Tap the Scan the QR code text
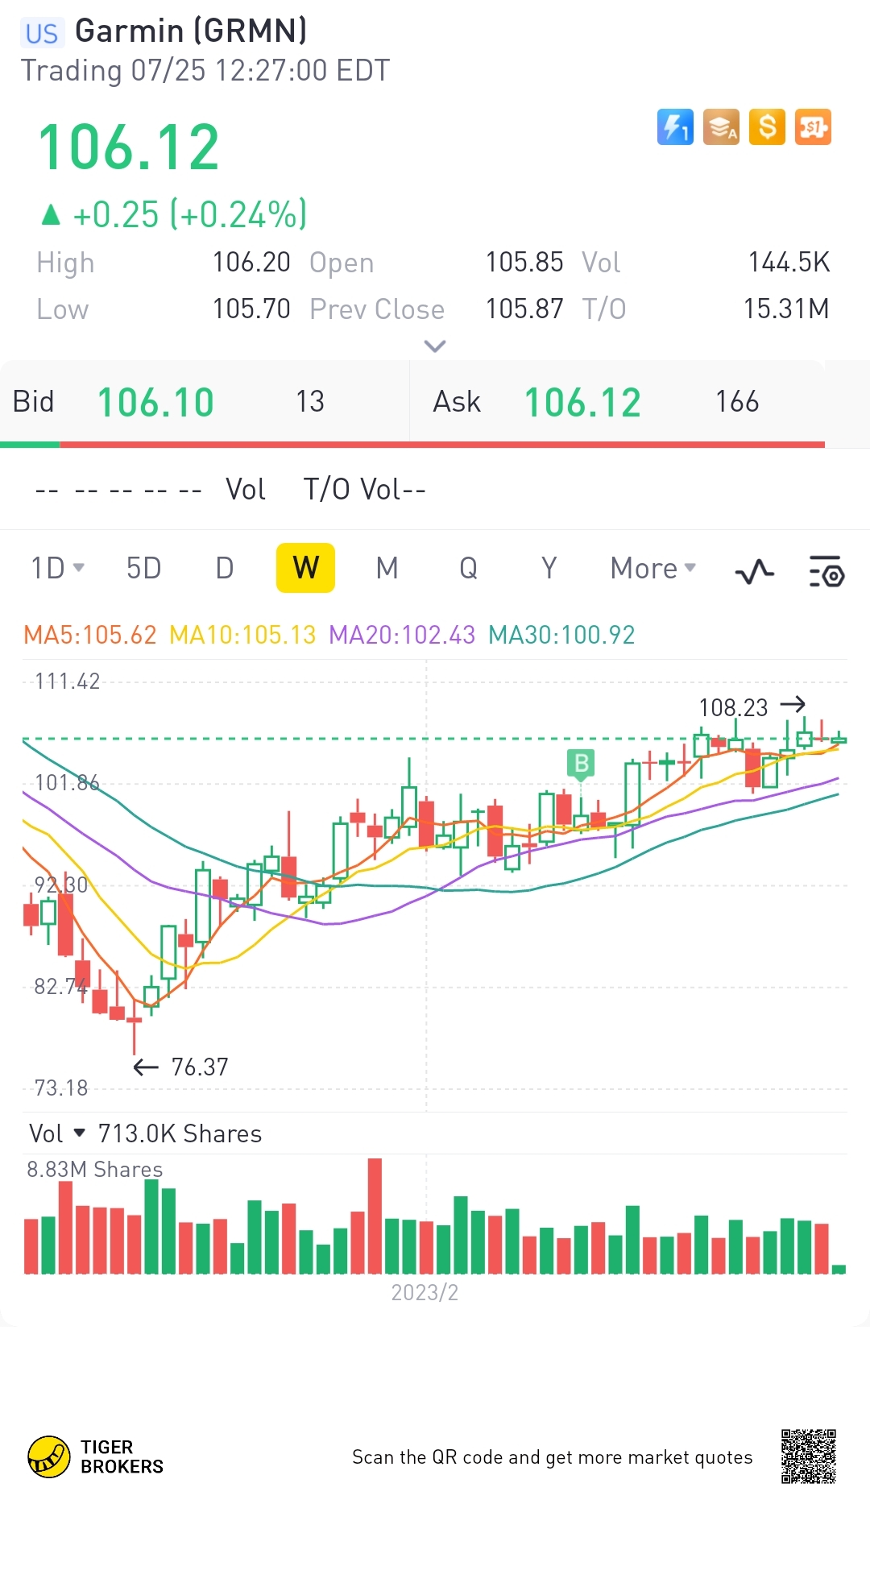This screenshot has width=870, height=1587. pos(552,1456)
